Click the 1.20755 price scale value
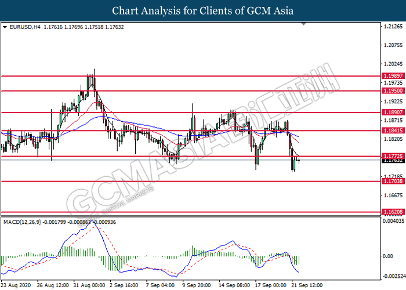The width and height of the screenshot is (406, 290). [393, 45]
